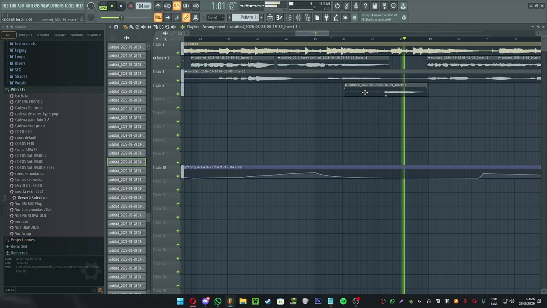Pause playback
The width and height of the screenshot is (547, 308).
(112, 6)
